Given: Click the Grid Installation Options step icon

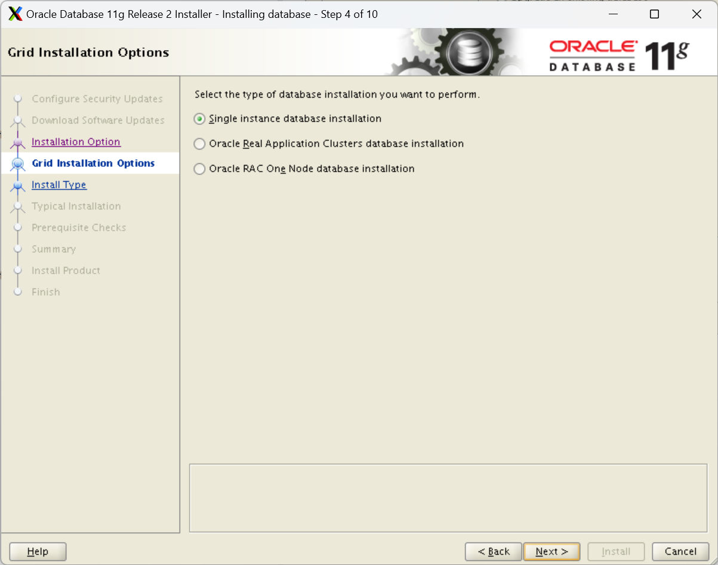Looking at the screenshot, I should (x=18, y=164).
